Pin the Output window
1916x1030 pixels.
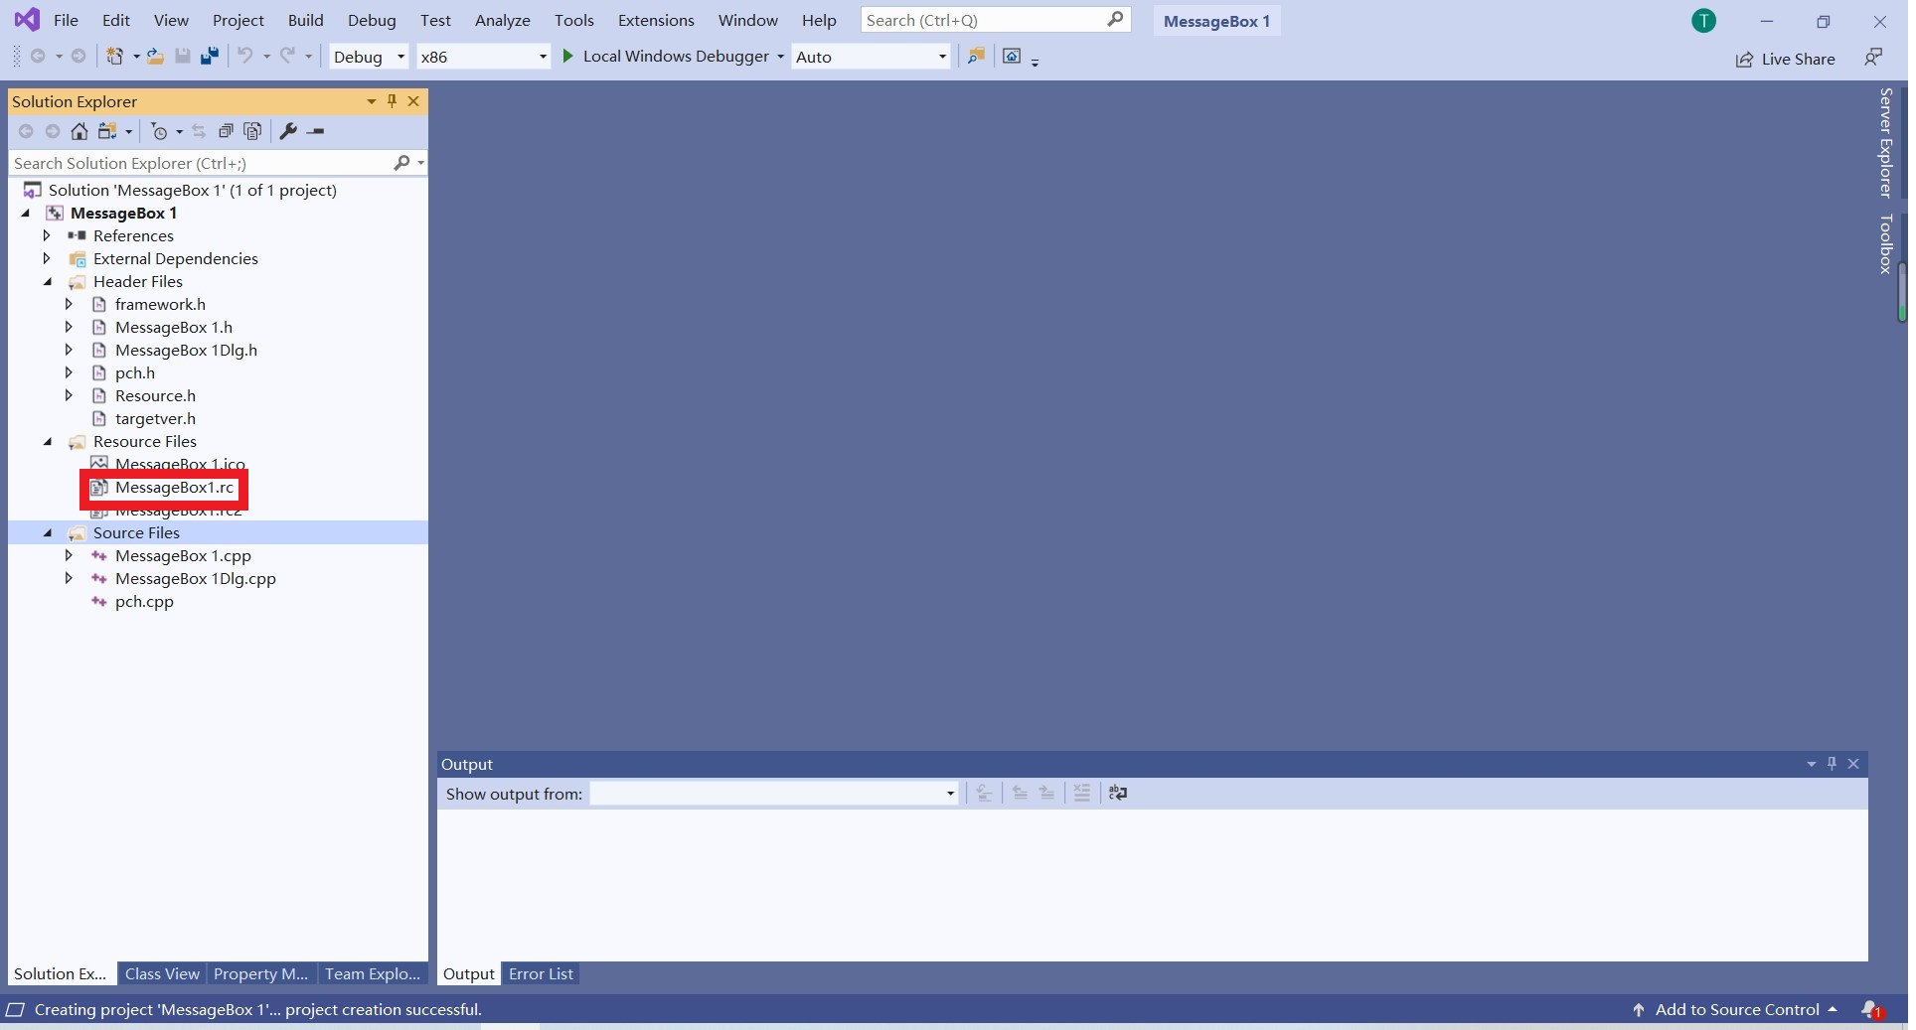pyautogui.click(x=1832, y=764)
